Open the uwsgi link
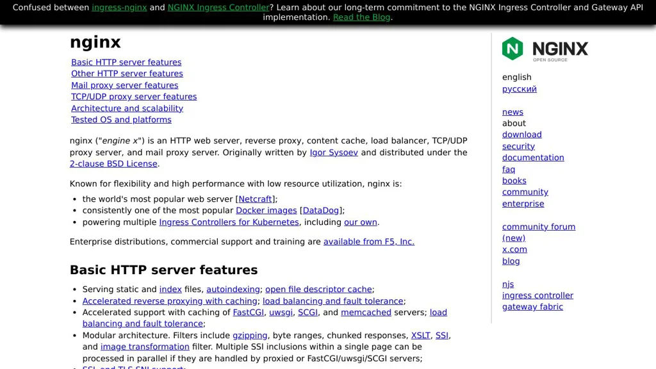The image size is (656, 369). click(281, 312)
